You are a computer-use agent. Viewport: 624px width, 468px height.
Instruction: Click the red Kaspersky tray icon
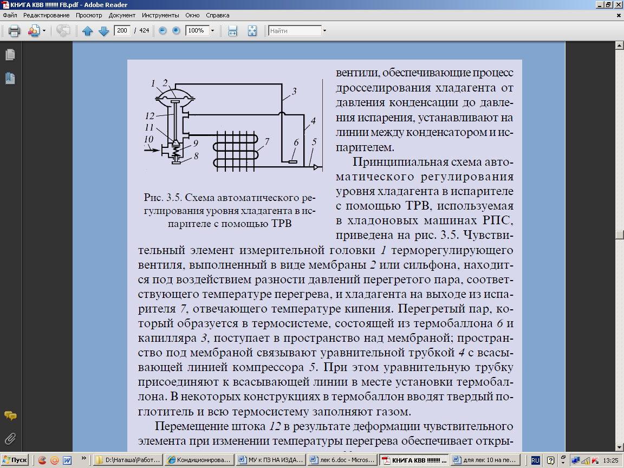[x=595, y=461]
